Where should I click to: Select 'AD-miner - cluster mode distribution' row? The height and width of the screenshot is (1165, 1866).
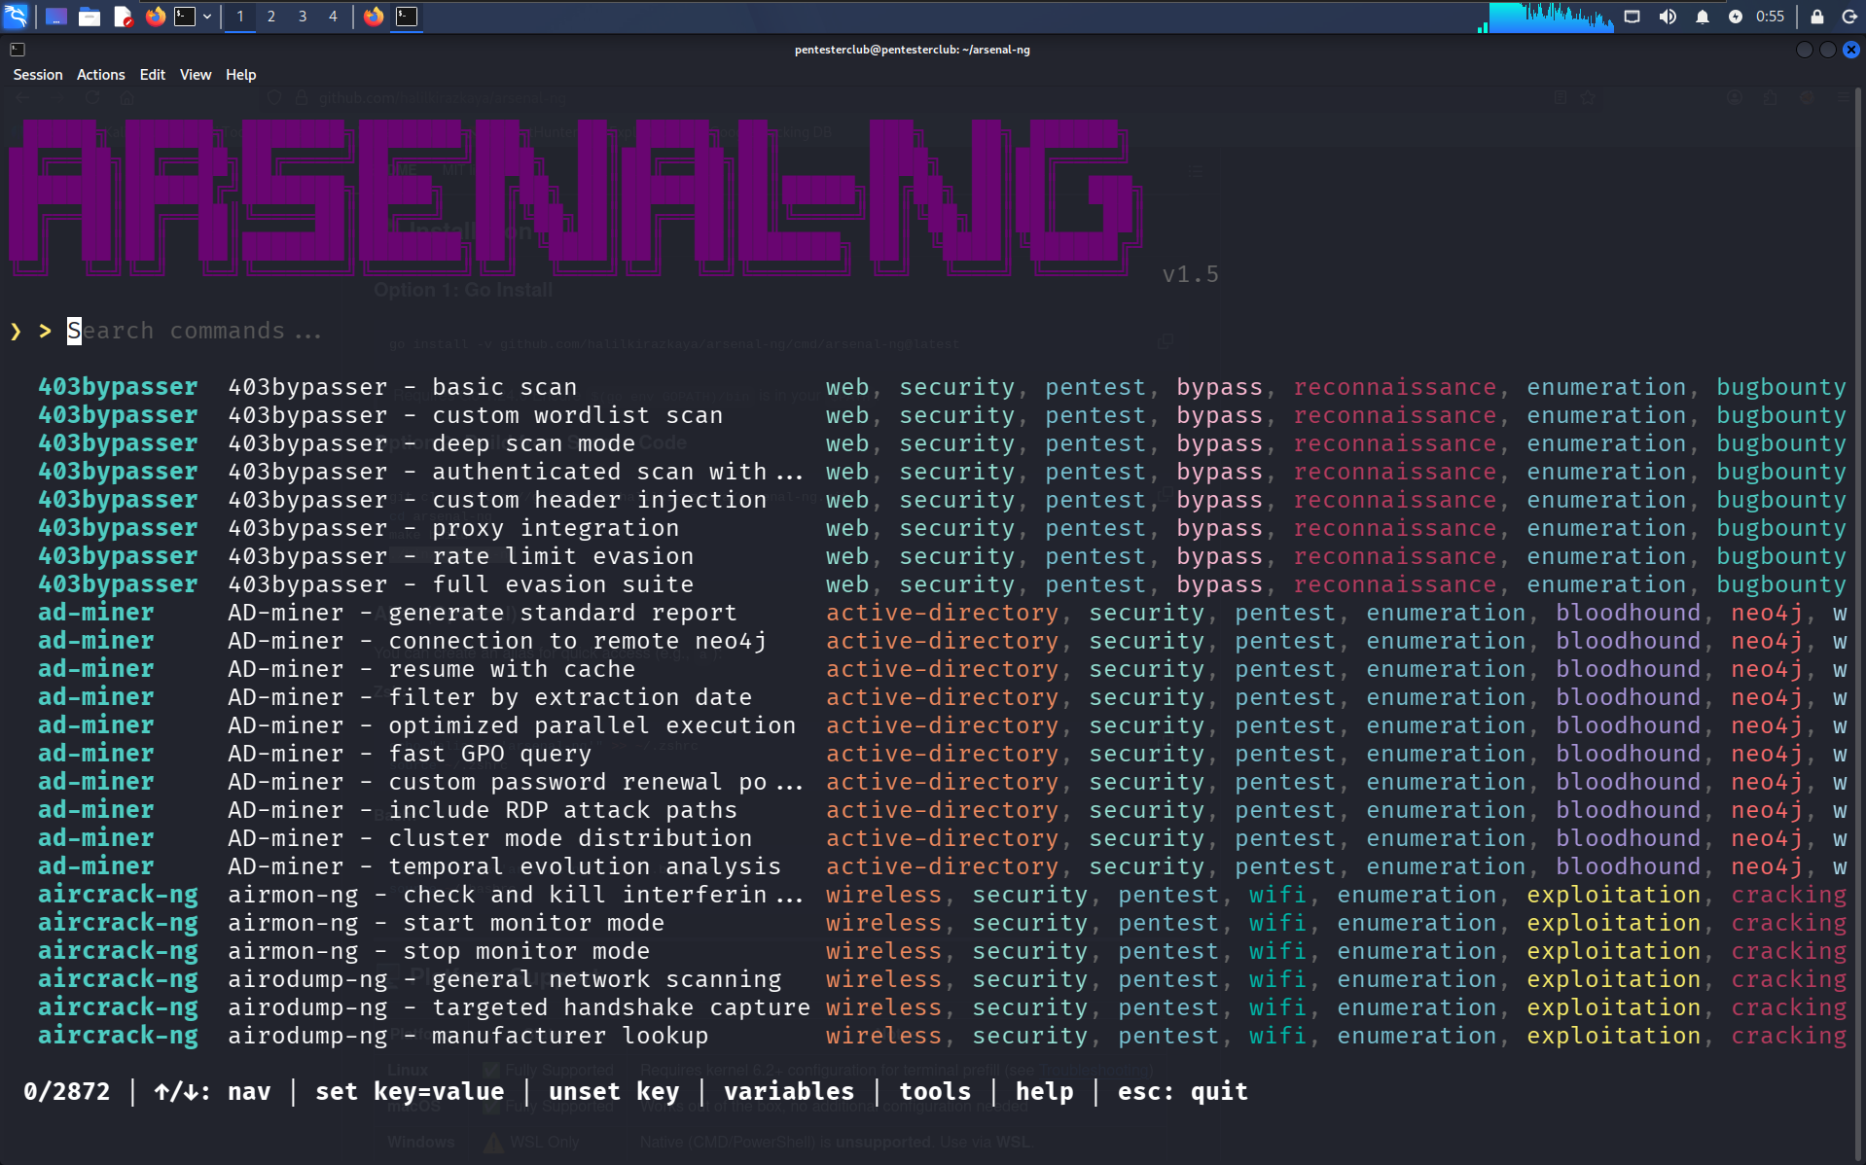pos(942,838)
